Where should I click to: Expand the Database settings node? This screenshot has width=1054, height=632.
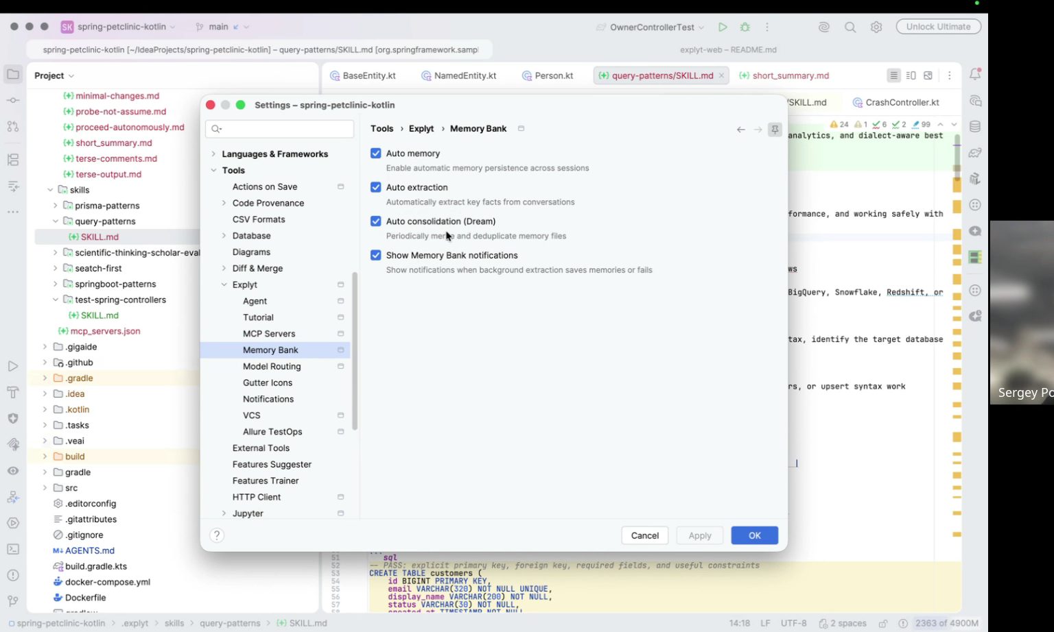click(x=224, y=236)
